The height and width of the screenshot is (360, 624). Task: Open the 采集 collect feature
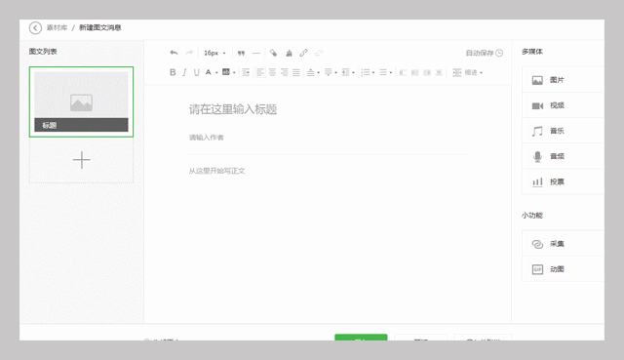[x=563, y=244]
